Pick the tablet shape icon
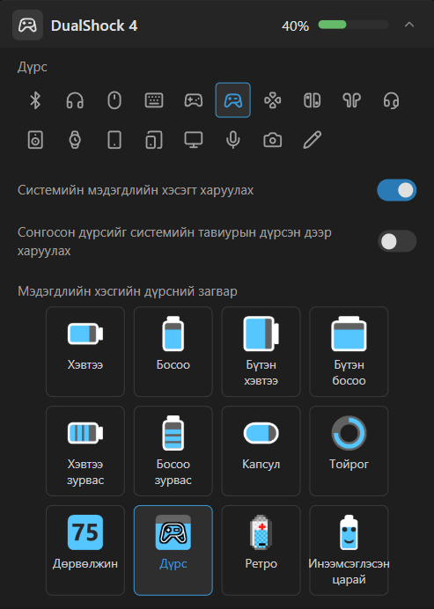 [x=114, y=140]
